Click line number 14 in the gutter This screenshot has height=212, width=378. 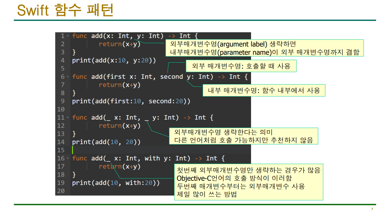click(61, 142)
